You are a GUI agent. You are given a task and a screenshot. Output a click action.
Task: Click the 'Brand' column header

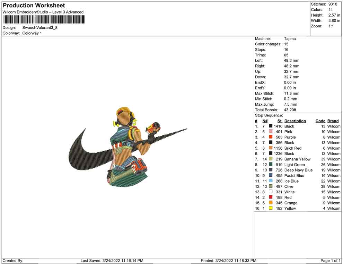coord(333,121)
